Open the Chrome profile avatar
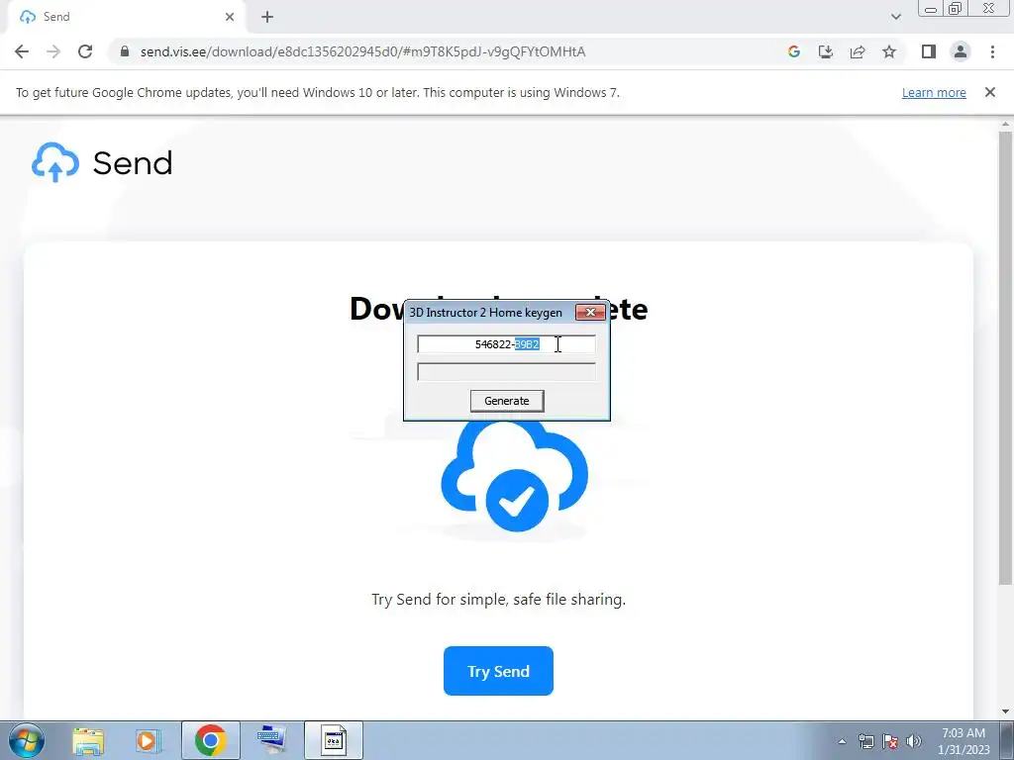1014x760 pixels. tap(961, 51)
